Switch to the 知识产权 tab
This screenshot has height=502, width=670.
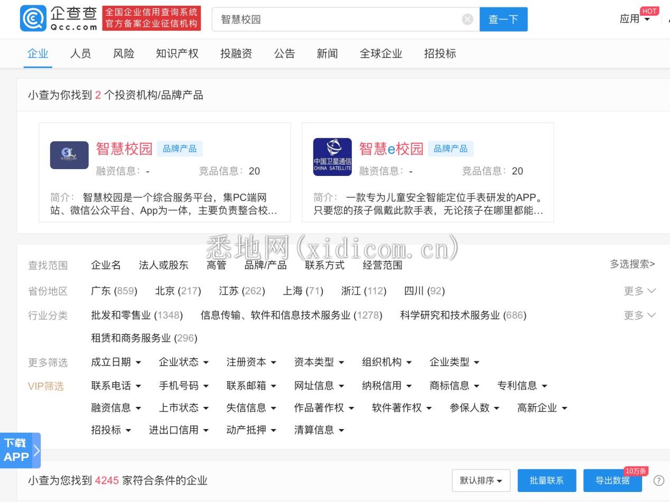(177, 53)
